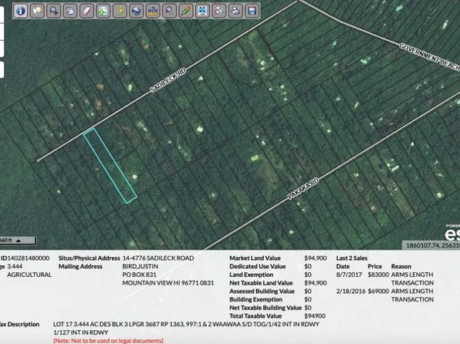Open the grey circles cluster tool
The height and width of the screenshot is (344, 460).
coord(219,11)
